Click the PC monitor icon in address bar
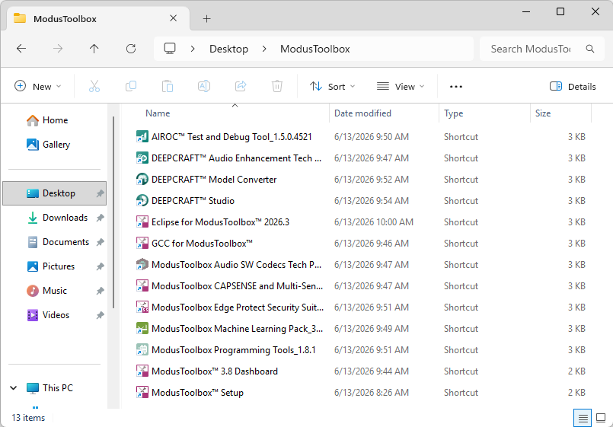The height and width of the screenshot is (427, 613). pos(170,49)
